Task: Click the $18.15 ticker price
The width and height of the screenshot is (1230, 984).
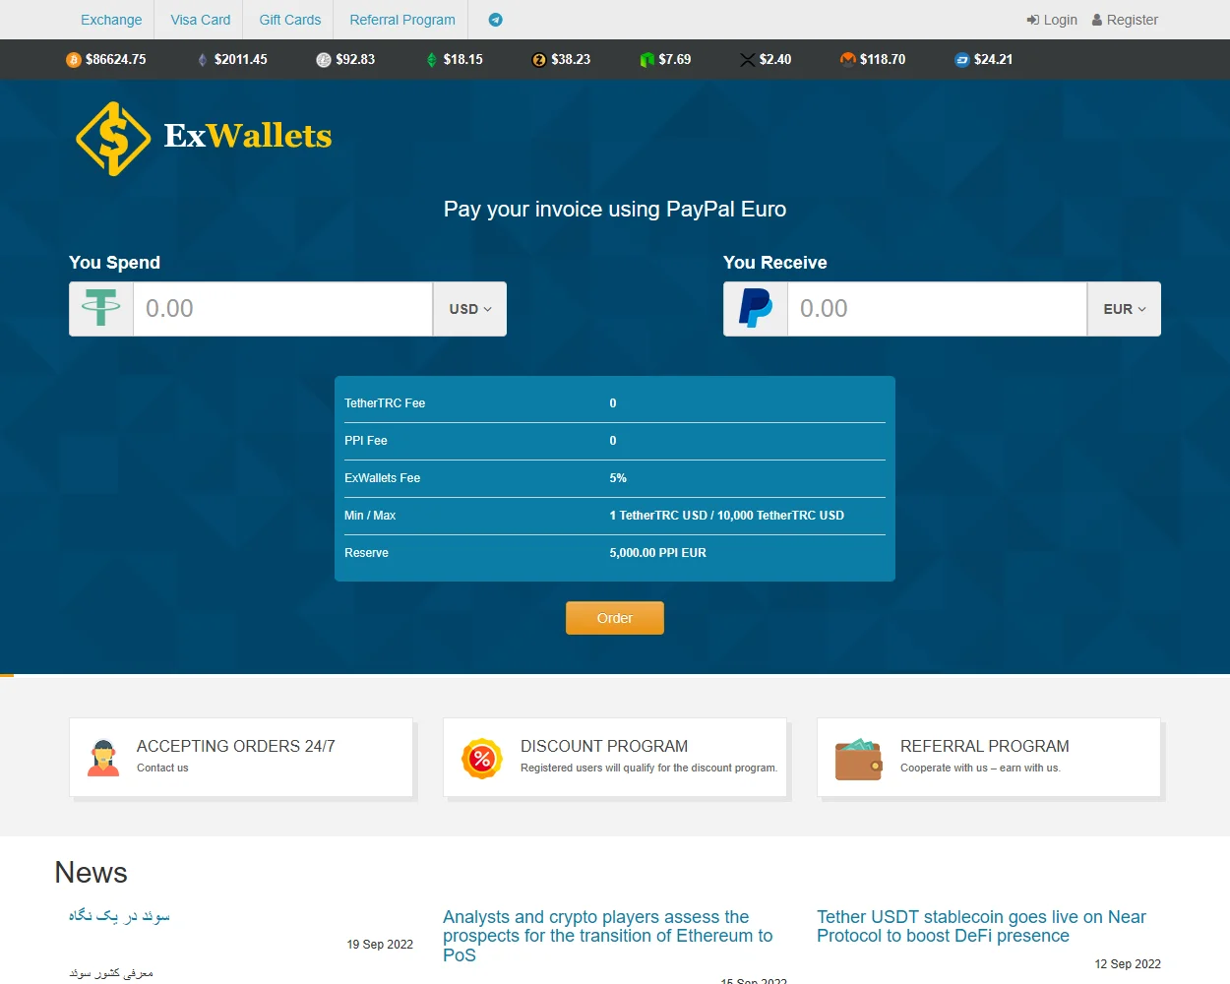Action: [x=463, y=60]
